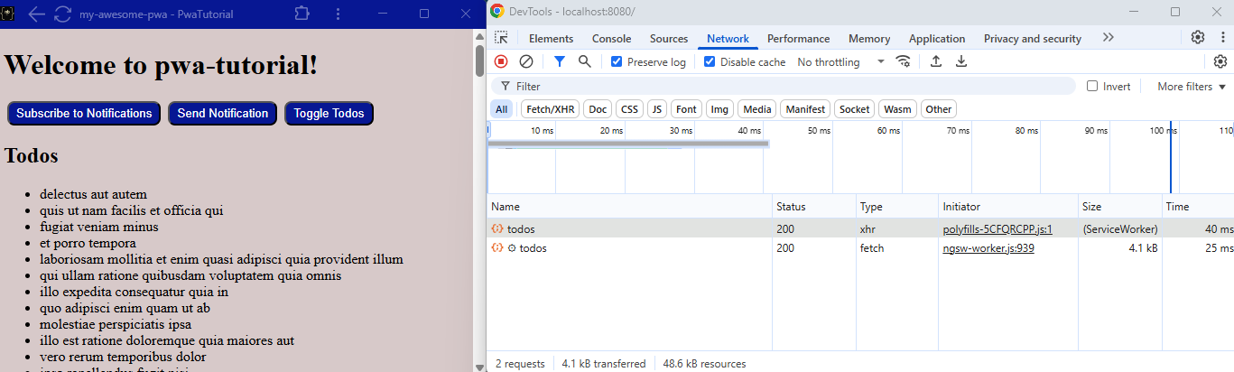Open DevTools main settings gear
This screenshot has width=1234, height=372.
[x=1198, y=37]
